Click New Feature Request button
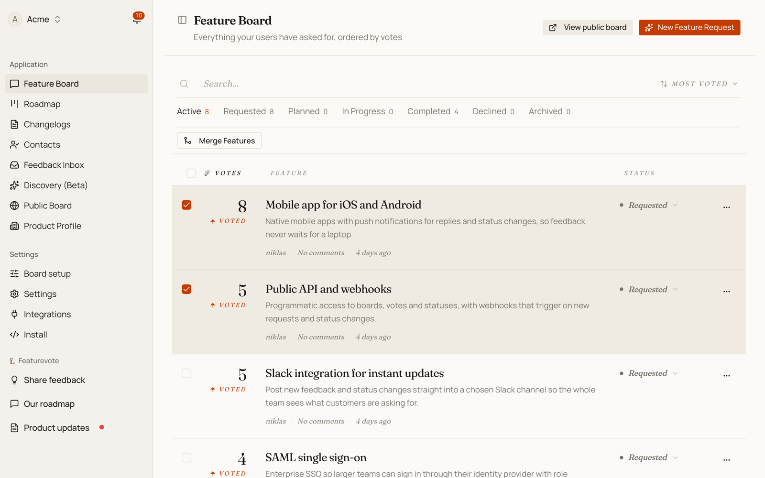The width and height of the screenshot is (765, 478). click(x=689, y=27)
